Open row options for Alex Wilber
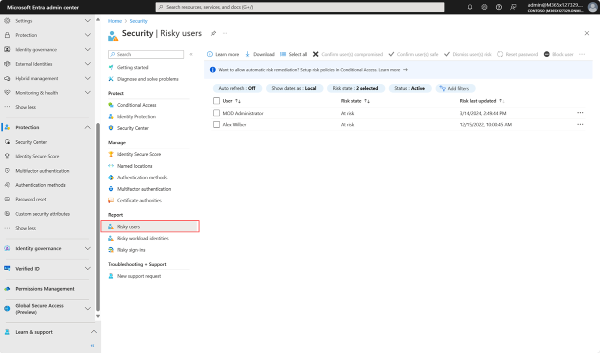600x353 pixels. (x=580, y=124)
